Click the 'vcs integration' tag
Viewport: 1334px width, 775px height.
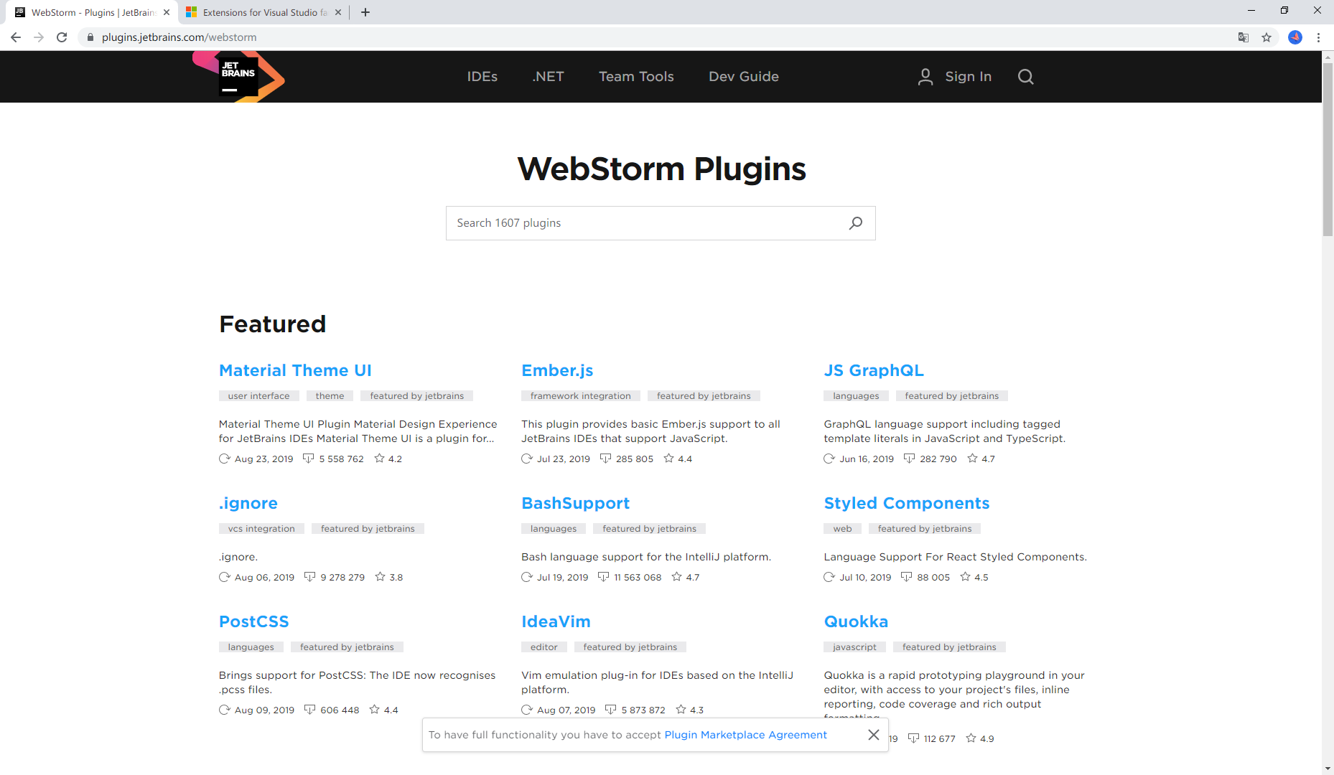coord(261,529)
